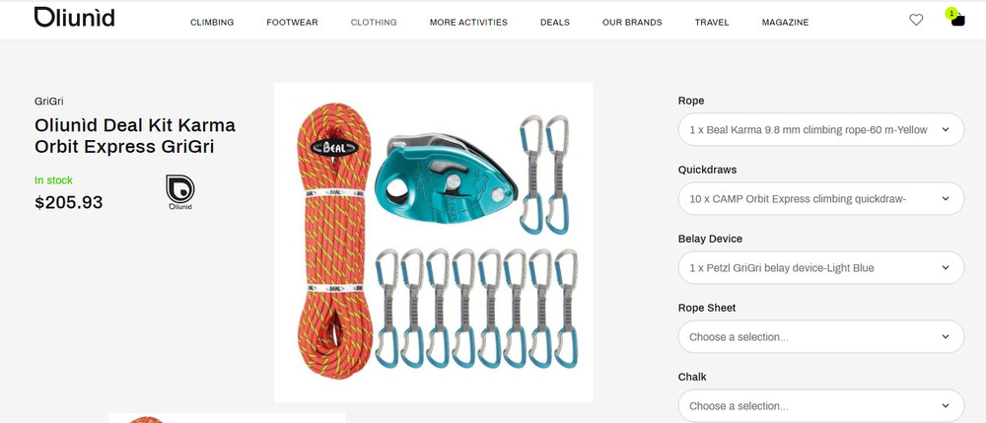
Task: Expand the Belay Device dropdown
Action: [x=820, y=268]
